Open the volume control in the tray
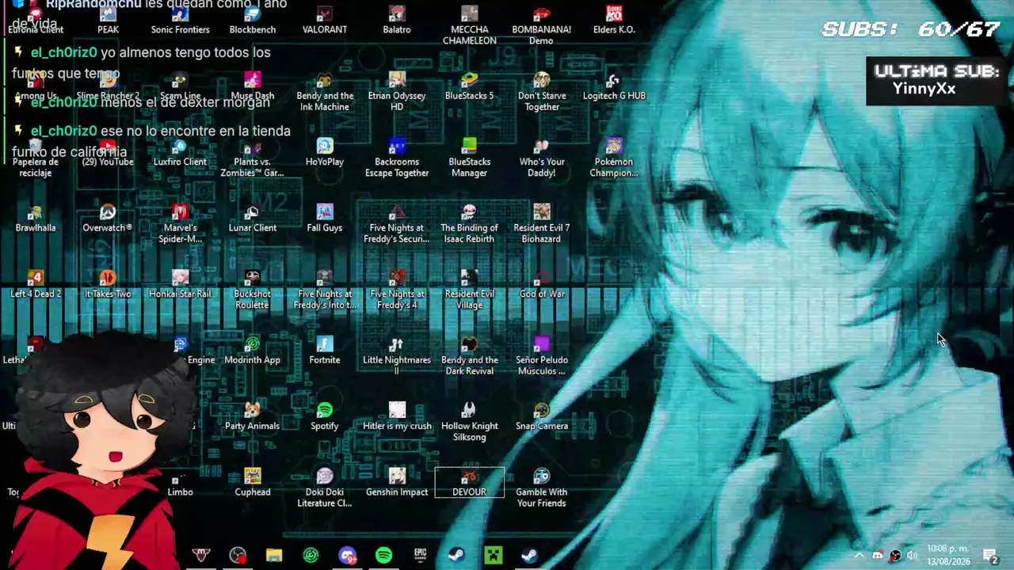 912,556
